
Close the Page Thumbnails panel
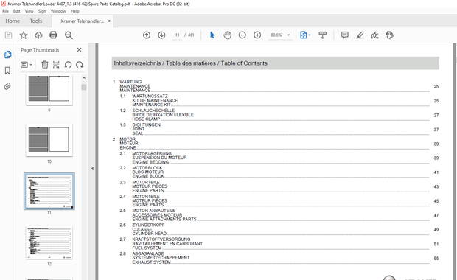(80, 50)
